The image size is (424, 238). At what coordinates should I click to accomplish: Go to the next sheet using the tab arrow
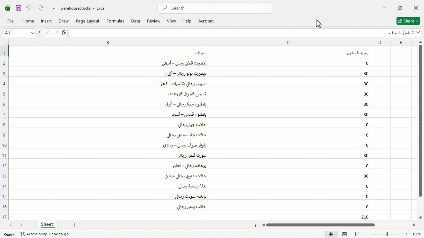21,225
